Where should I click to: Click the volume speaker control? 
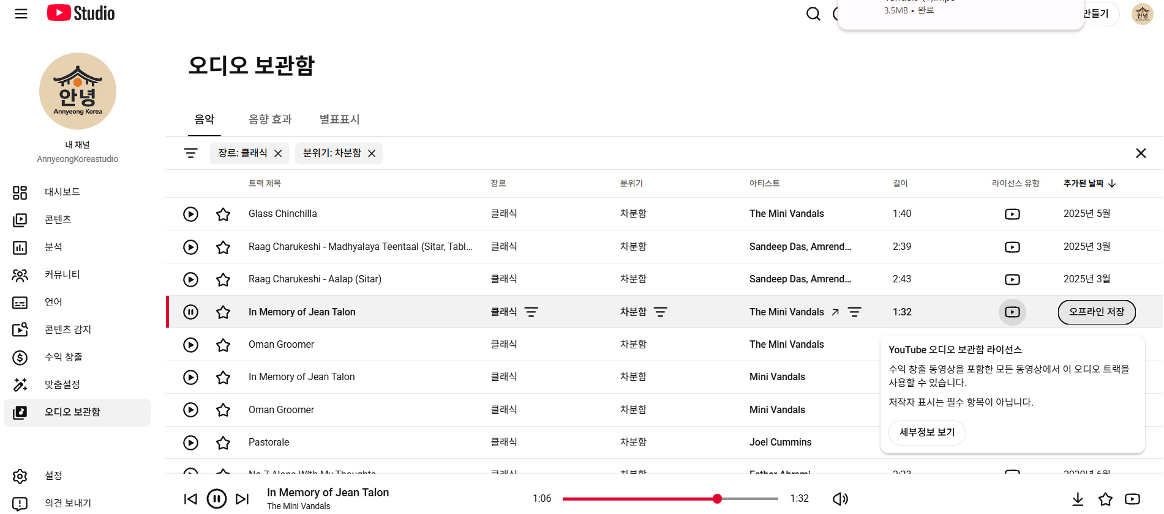[840, 499]
